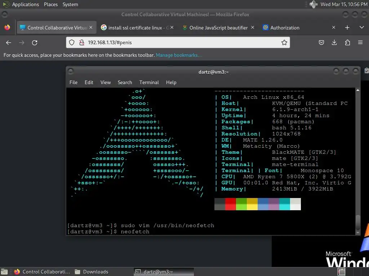
Task: Reload the current page
Action: pyautogui.click(x=35, y=43)
